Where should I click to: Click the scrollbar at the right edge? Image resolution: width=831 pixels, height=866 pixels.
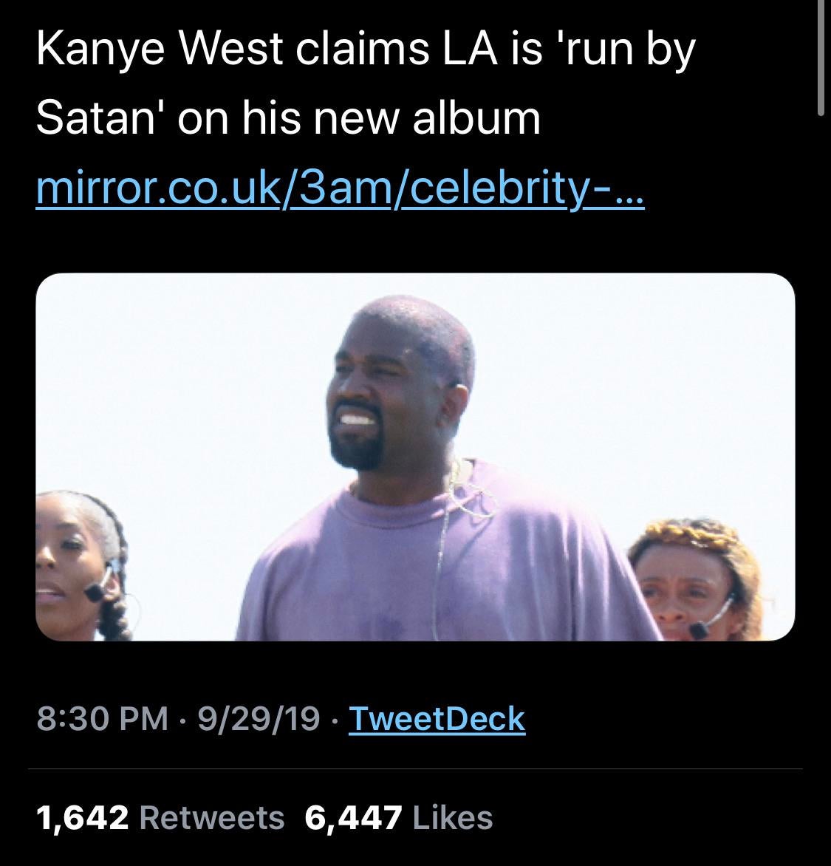[x=821, y=59]
